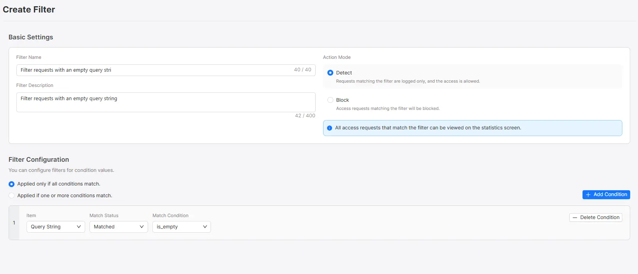
Task: Click the plus icon on Add Condition
Action: (588, 194)
